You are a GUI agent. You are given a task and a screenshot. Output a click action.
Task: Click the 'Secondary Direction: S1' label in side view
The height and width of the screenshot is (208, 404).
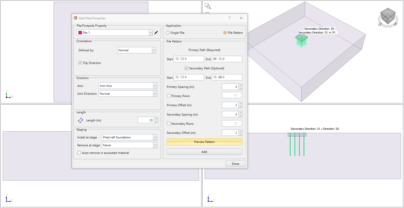pyautogui.click(x=305, y=129)
